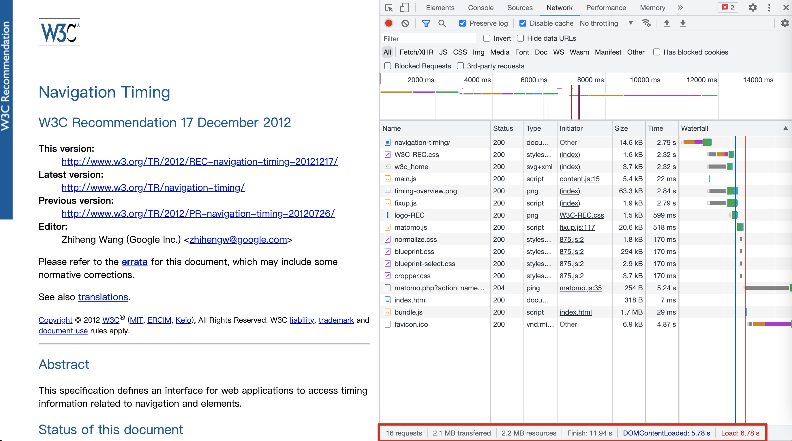792x441 pixels.
Task: Toggle the Waterfall column sort arrow
Action: click(785, 128)
